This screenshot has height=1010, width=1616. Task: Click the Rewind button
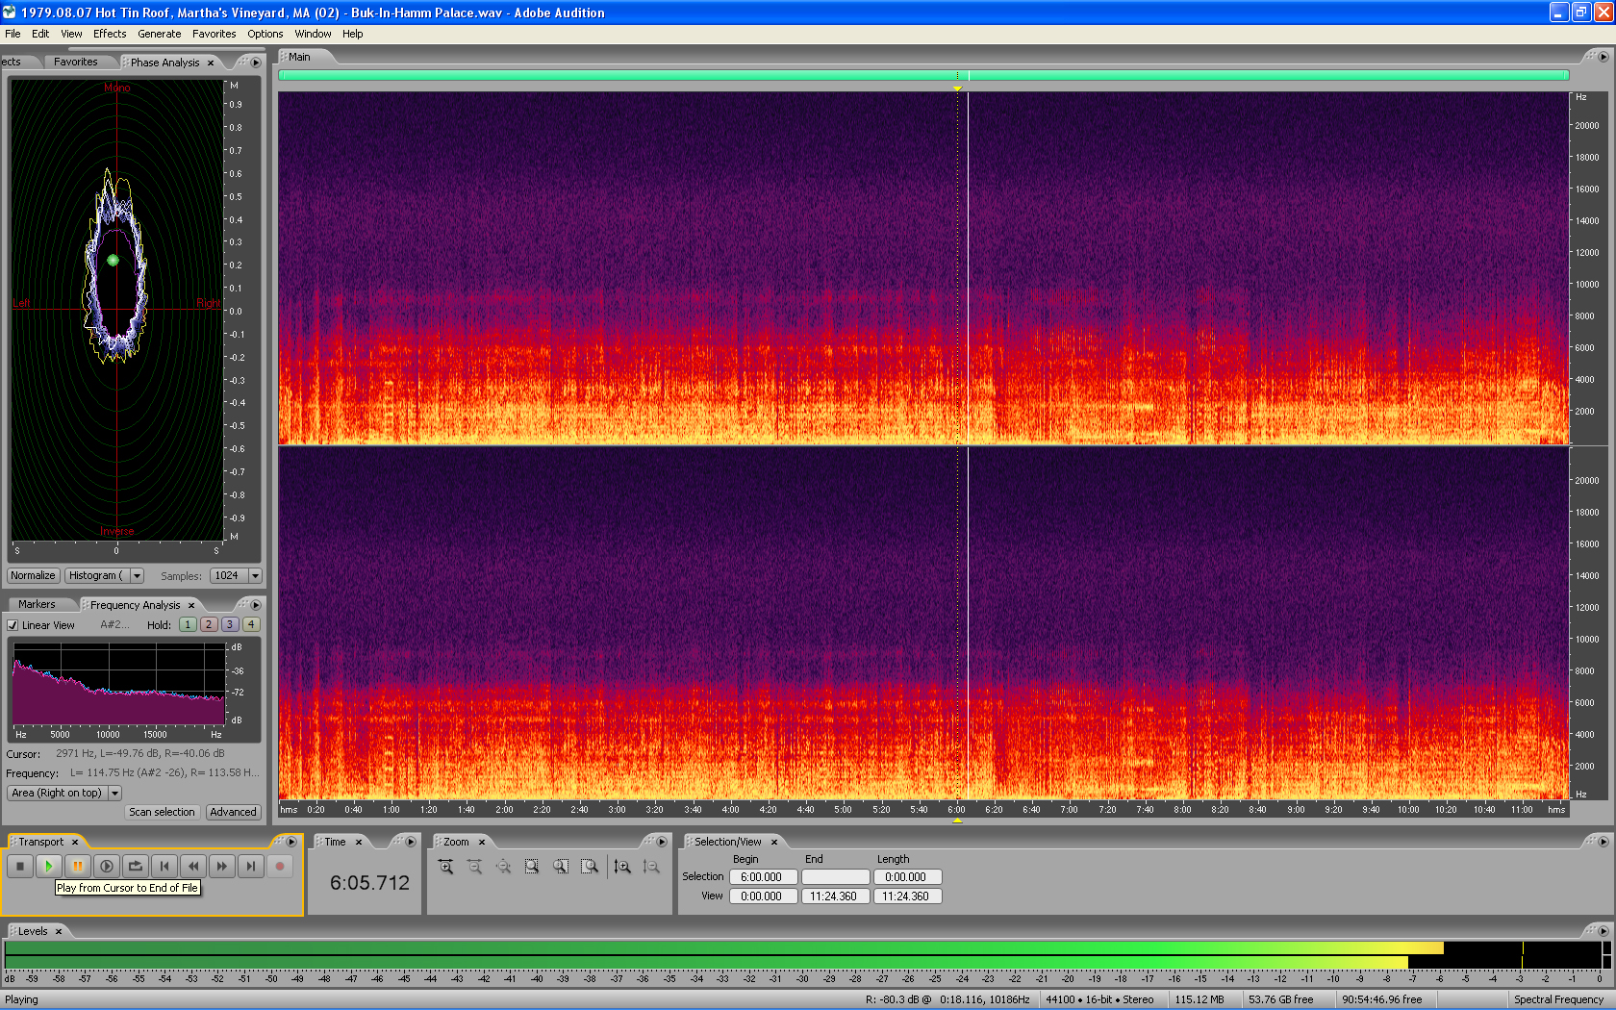(193, 866)
